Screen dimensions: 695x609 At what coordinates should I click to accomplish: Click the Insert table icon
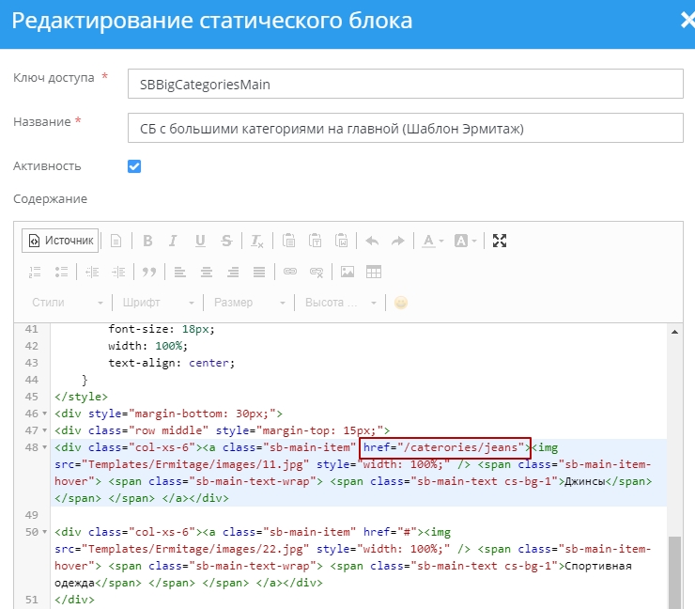[x=374, y=272]
